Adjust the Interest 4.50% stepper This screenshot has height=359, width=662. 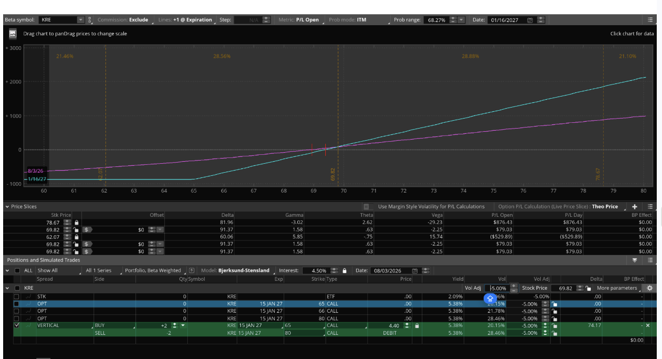(x=335, y=270)
